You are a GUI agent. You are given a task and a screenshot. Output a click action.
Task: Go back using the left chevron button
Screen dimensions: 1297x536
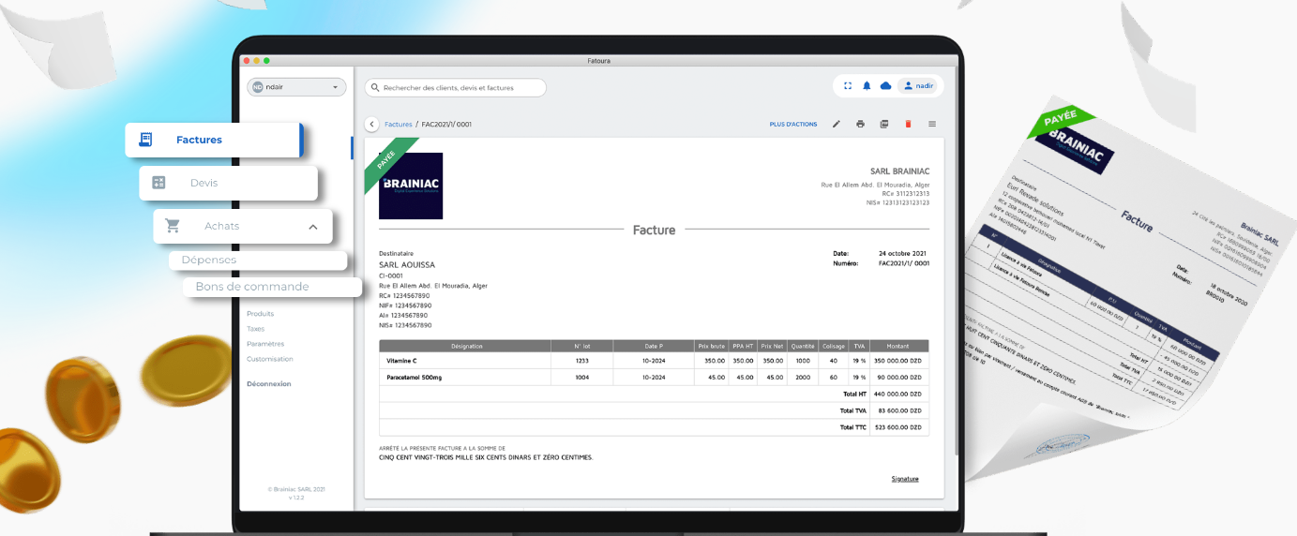pos(372,124)
